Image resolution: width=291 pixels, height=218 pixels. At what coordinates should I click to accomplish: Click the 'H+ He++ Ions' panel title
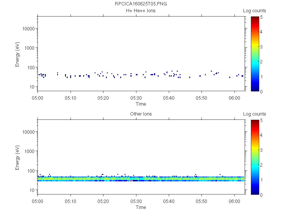point(141,11)
